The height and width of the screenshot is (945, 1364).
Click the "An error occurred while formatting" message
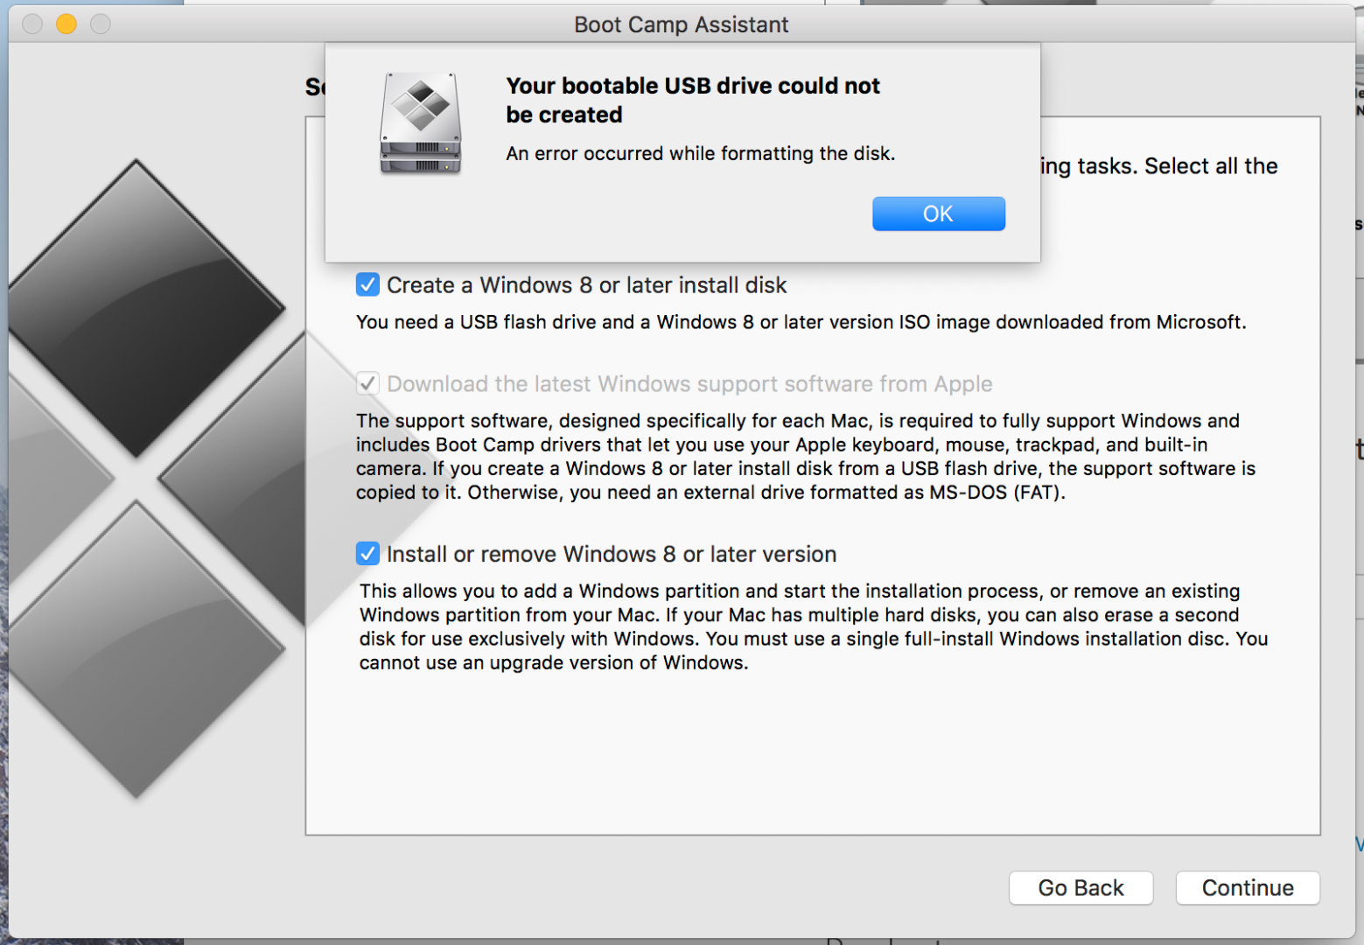click(x=700, y=153)
